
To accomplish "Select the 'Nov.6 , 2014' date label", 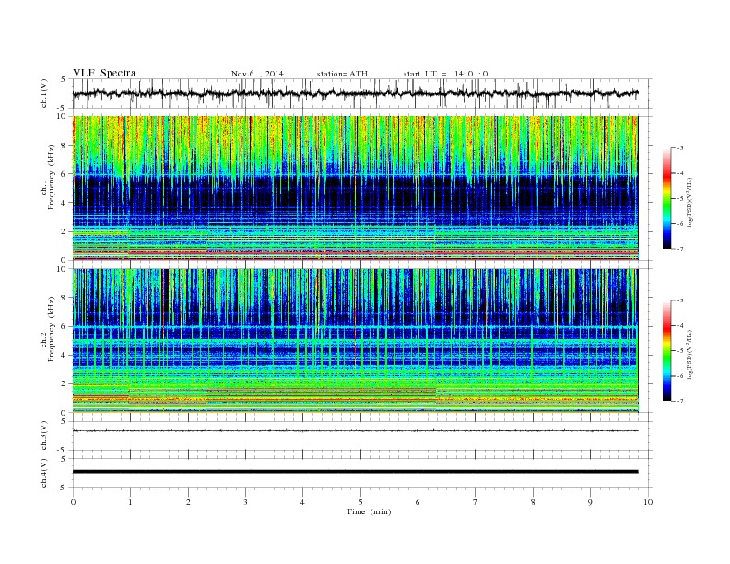I will click(257, 74).
